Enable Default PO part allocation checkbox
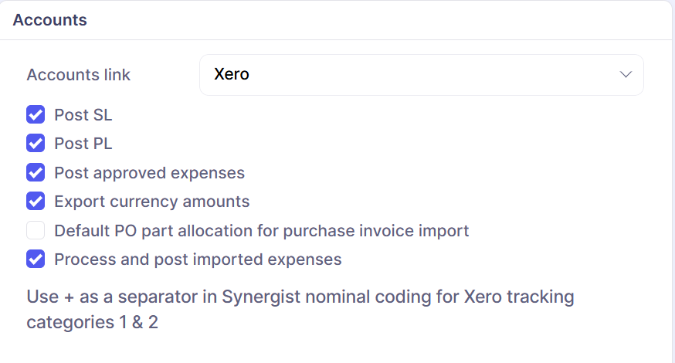The height and width of the screenshot is (363, 675). [36, 230]
